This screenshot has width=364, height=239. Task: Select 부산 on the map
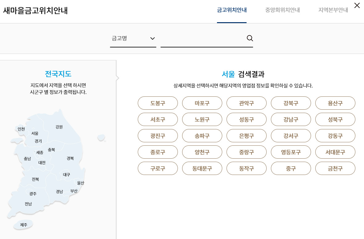[x=74, y=190]
